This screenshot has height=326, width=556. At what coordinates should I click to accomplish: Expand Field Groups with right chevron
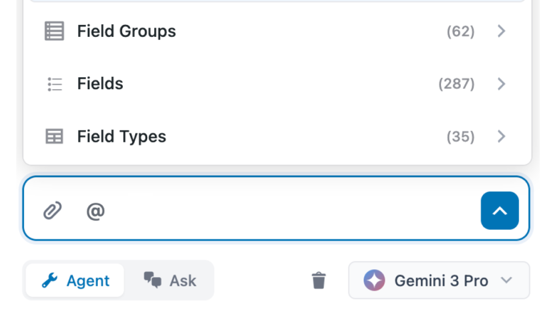(x=501, y=31)
